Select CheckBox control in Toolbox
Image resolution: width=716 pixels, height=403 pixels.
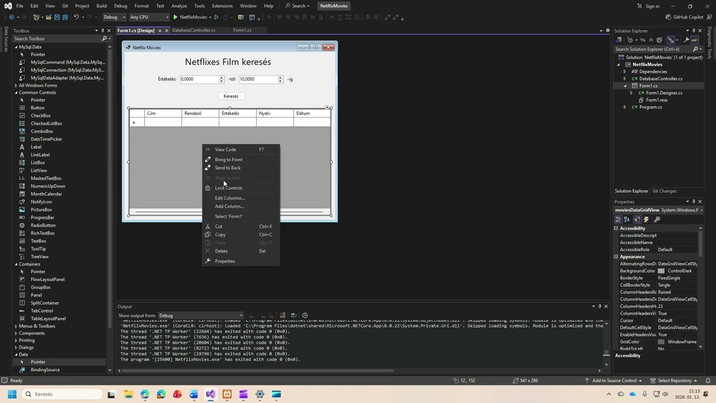pos(41,115)
